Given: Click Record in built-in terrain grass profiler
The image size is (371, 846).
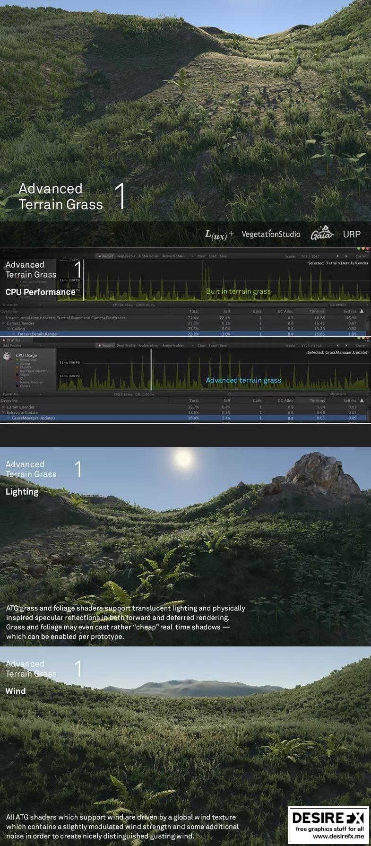Looking at the screenshot, I should (x=106, y=256).
